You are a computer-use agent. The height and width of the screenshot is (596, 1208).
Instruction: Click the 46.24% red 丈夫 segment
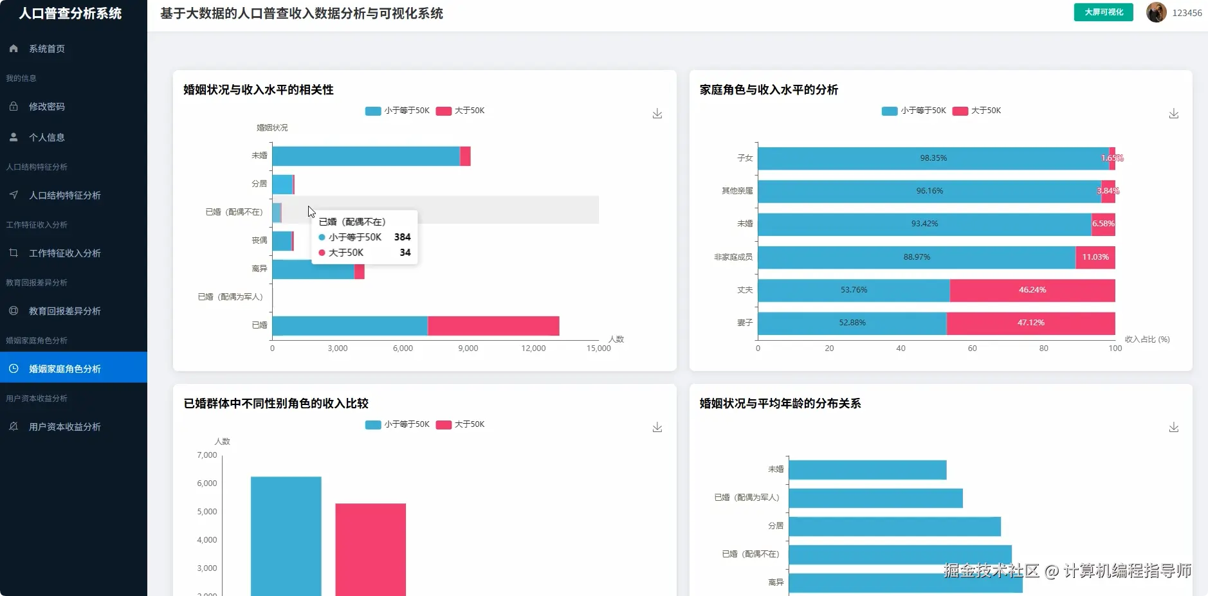pos(1032,290)
